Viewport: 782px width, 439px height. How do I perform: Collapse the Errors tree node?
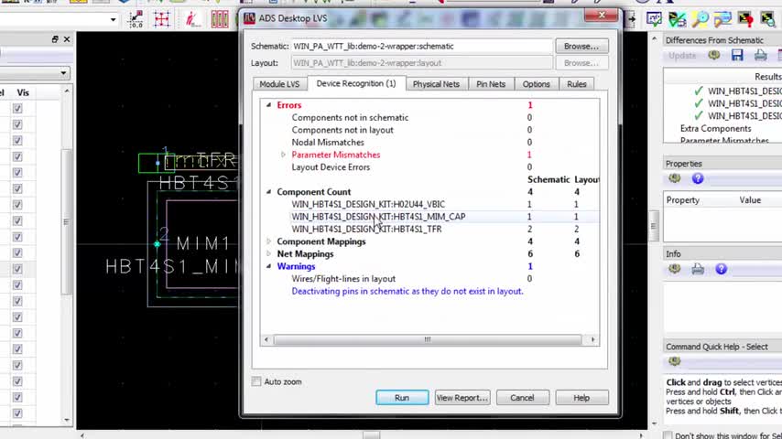269,105
